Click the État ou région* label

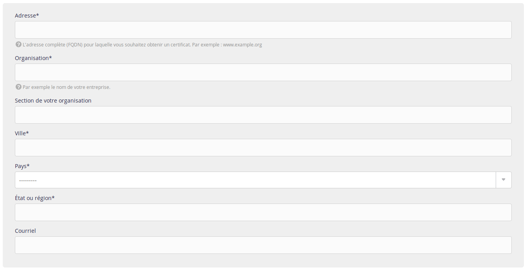point(35,198)
